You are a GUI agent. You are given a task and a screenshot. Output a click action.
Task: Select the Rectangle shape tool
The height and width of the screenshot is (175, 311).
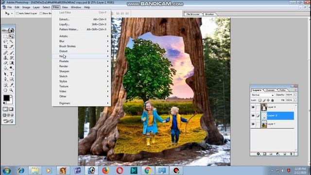point(11,79)
